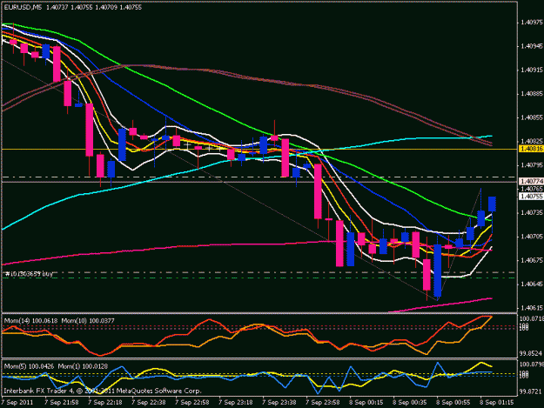Select the 1.40945 price axis label
The height and width of the screenshot is (408, 544).
(532, 46)
